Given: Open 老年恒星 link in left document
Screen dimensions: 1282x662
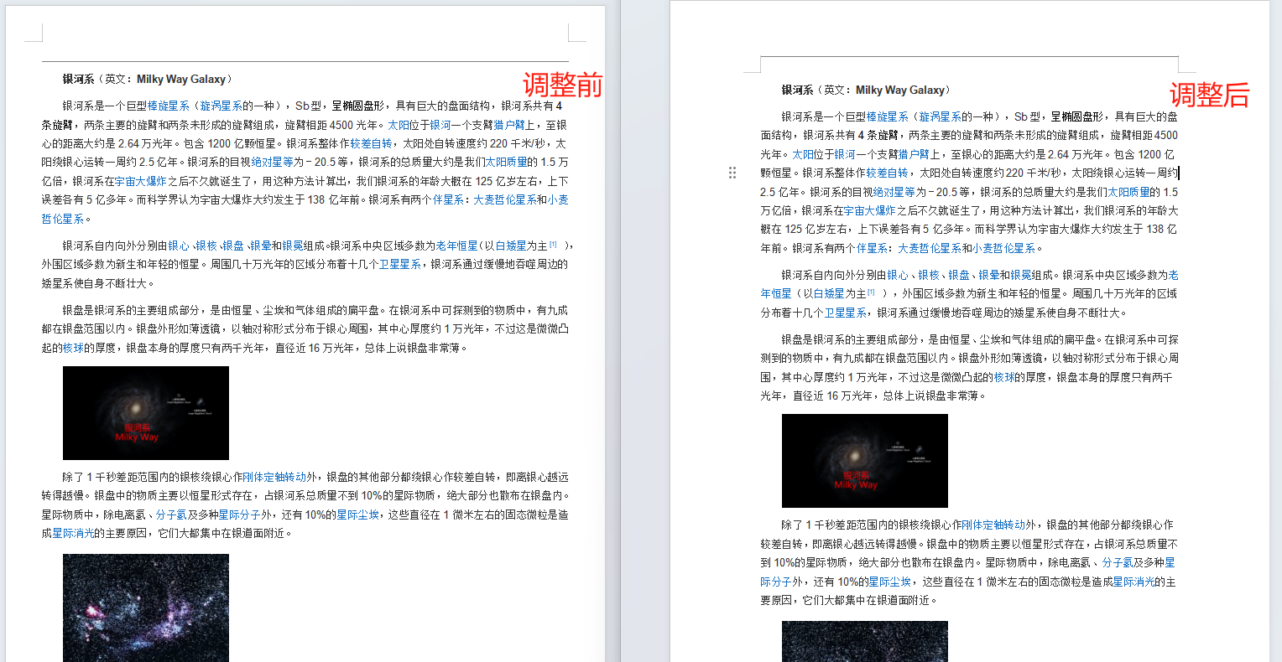Looking at the screenshot, I should pyautogui.click(x=456, y=246).
